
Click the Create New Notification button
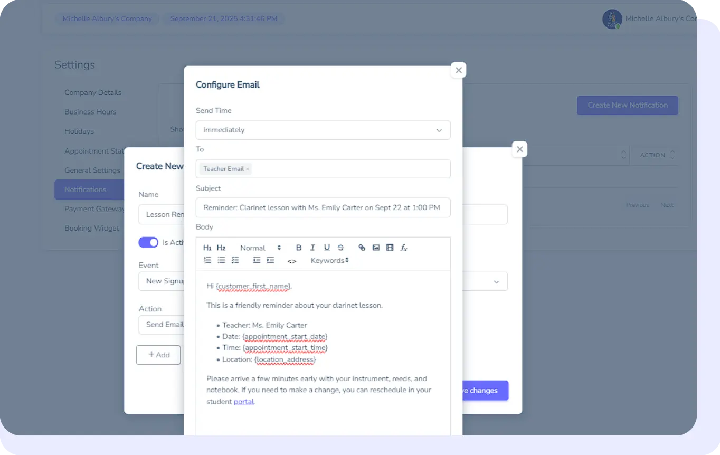click(x=627, y=105)
